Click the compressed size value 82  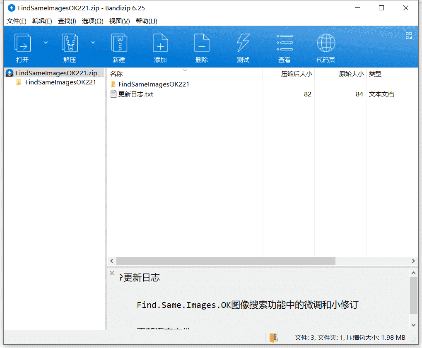click(308, 94)
